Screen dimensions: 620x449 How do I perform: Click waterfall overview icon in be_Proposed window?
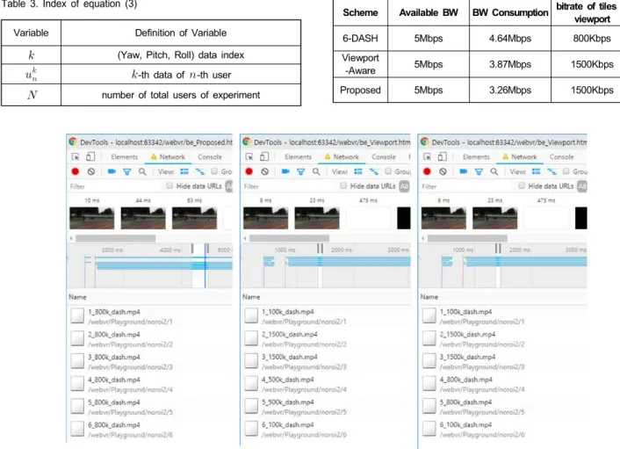click(200, 171)
